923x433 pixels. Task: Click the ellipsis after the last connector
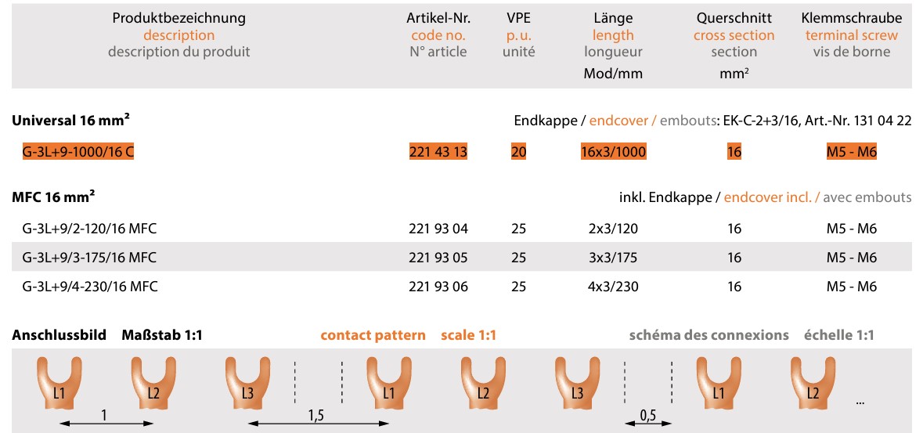tap(860, 401)
